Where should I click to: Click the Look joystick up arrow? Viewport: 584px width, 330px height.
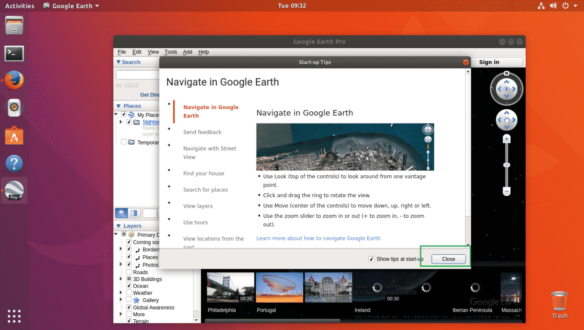(x=507, y=81)
